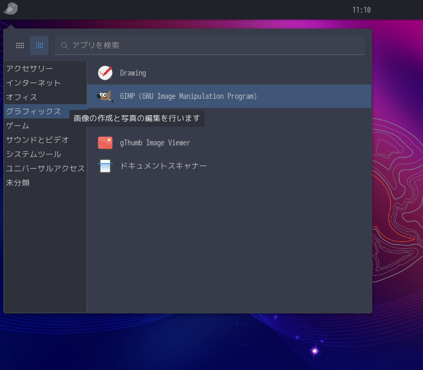The image size is (423, 370).
Task: Launch the Drawing application entry
Action: tap(229, 73)
